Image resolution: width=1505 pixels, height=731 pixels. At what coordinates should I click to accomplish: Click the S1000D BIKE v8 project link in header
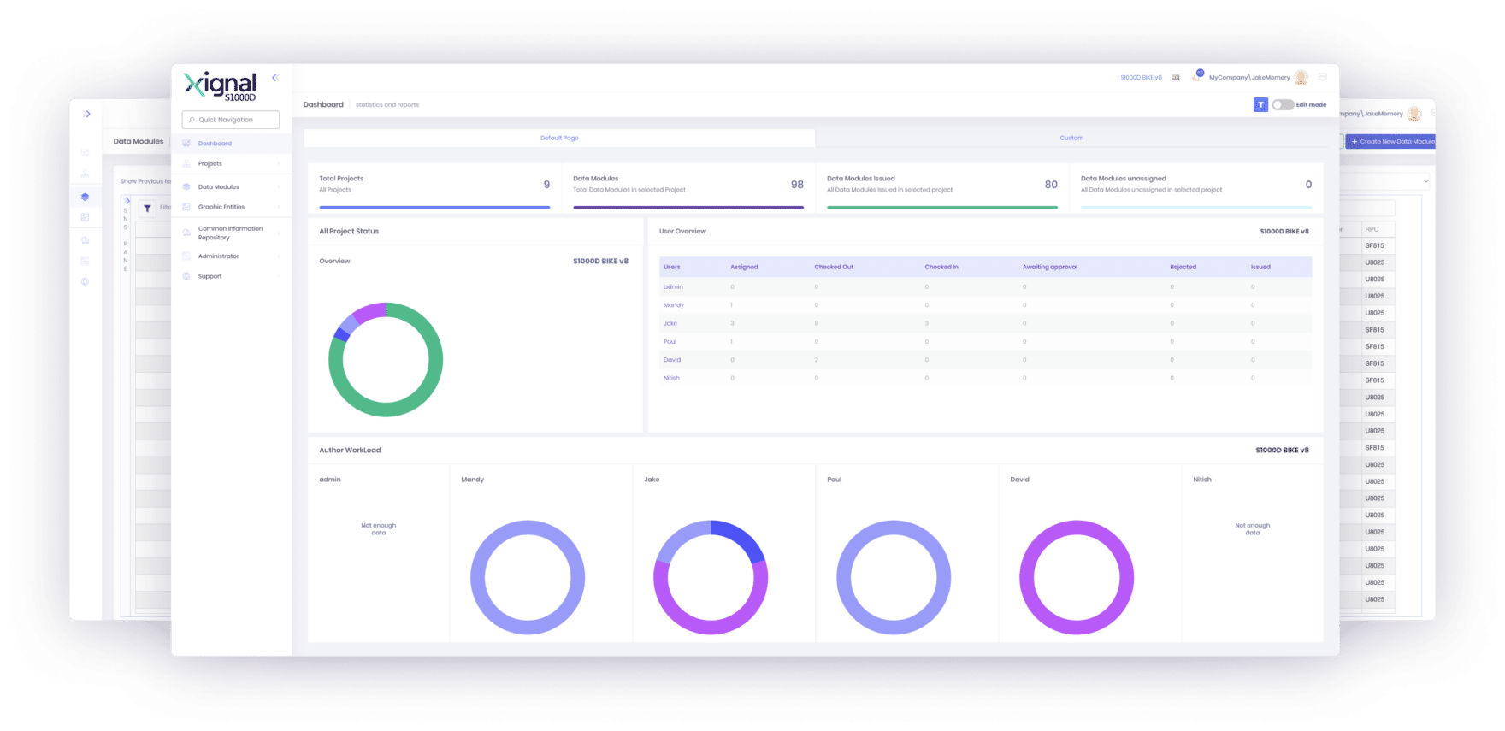click(x=1141, y=78)
